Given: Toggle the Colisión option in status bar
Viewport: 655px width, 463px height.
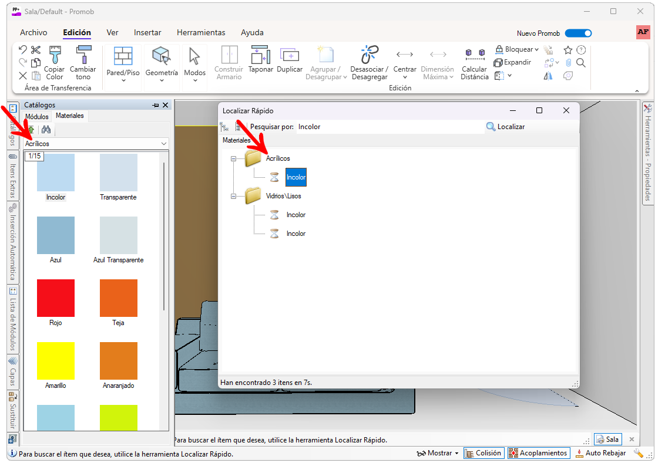Looking at the screenshot, I should (x=483, y=453).
